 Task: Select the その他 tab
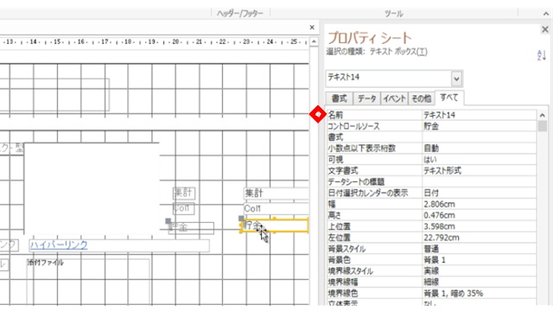[x=422, y=98]
